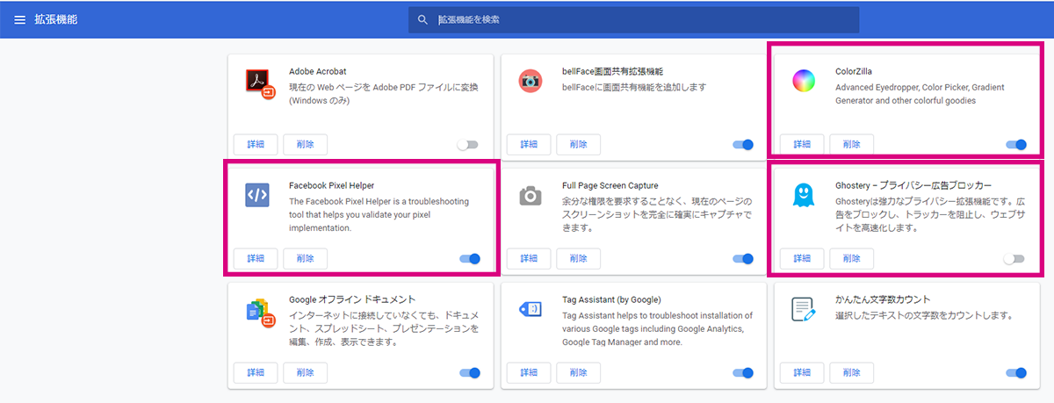Open 詳細 for Adobe Acrobat

pos(256,145)
